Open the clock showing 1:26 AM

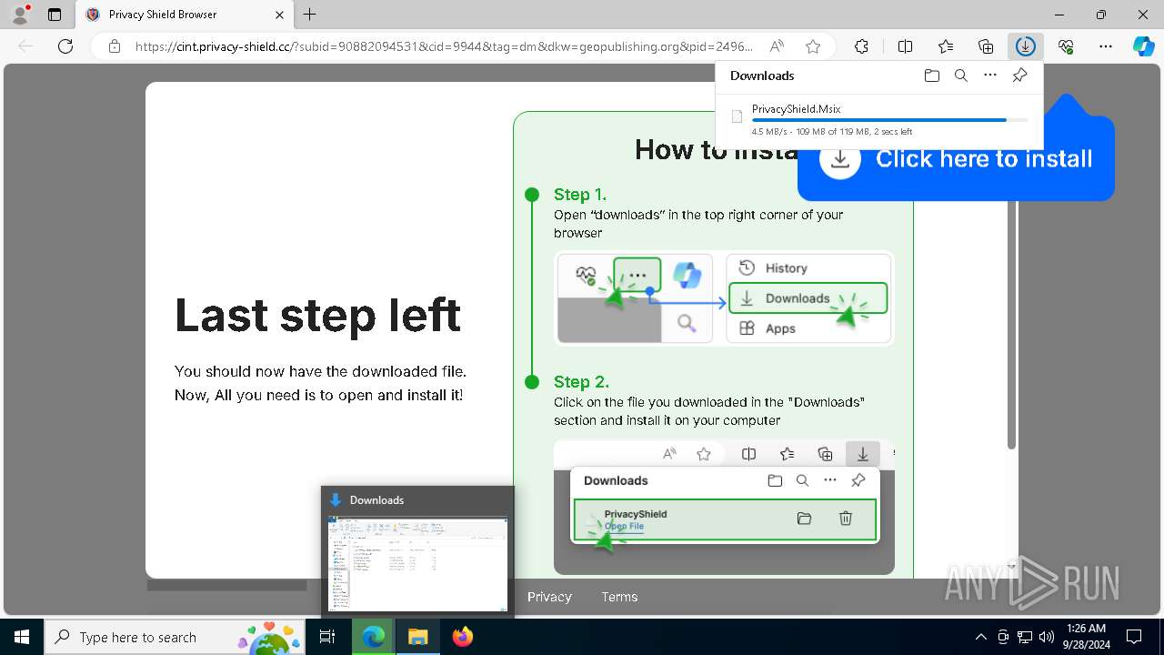(1085, 637)
